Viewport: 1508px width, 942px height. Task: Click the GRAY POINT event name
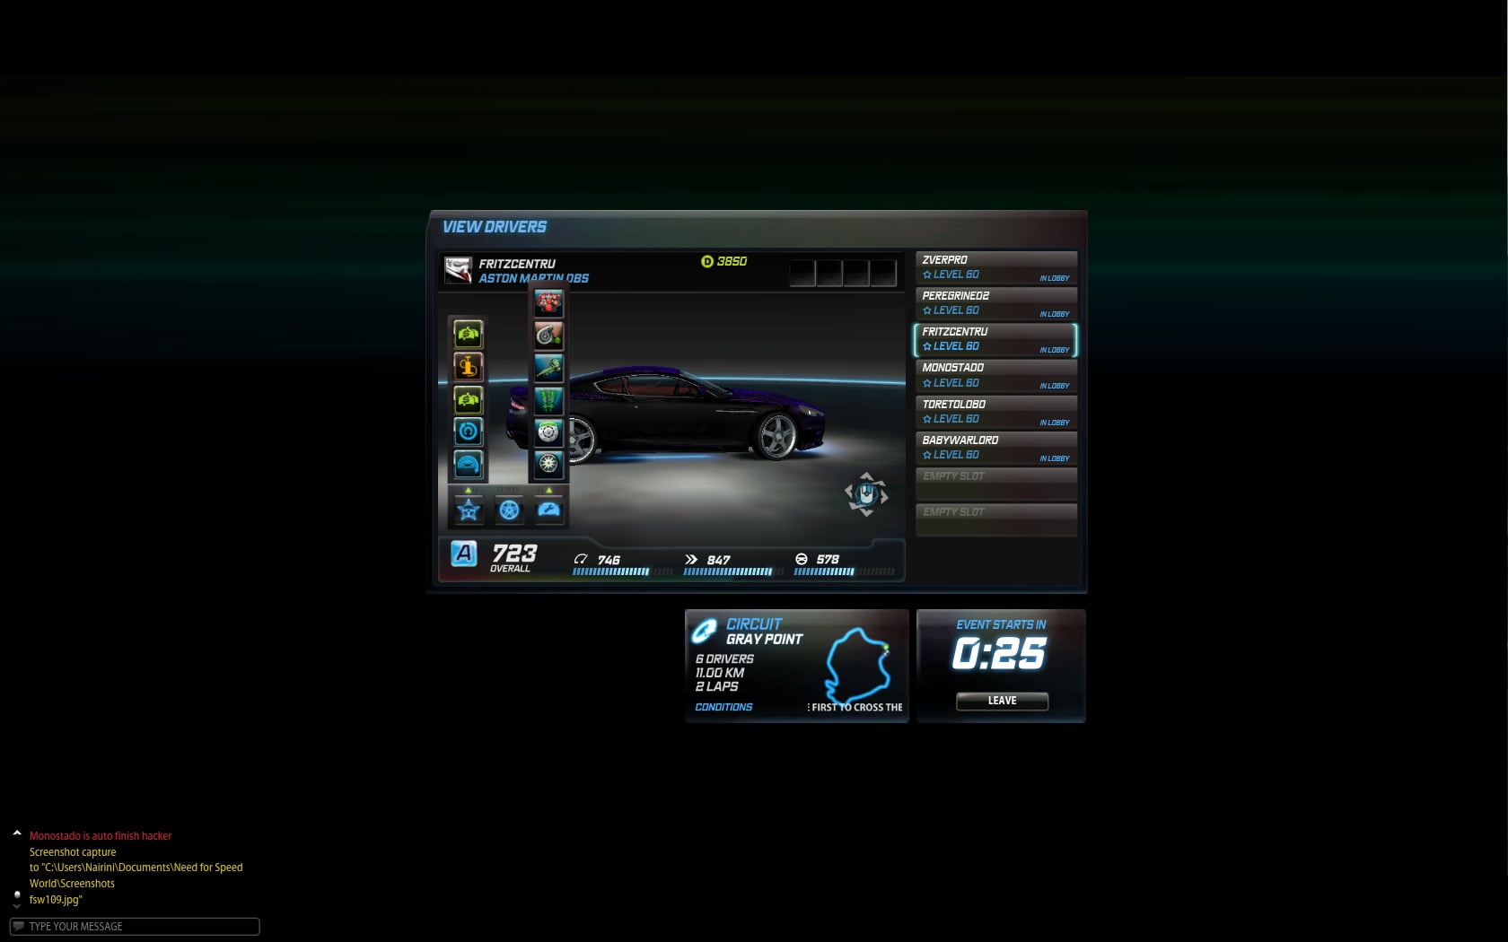[764, 639]
